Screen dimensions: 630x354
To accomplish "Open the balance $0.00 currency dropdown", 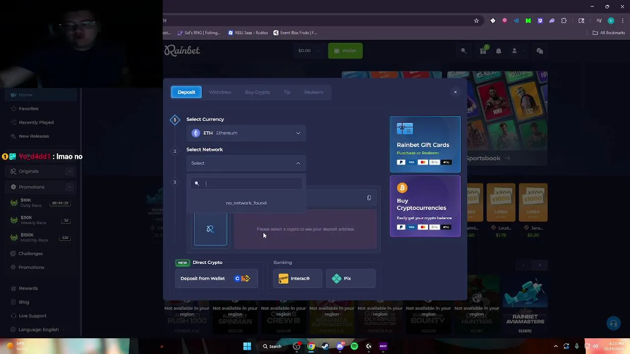I will 309,51.
